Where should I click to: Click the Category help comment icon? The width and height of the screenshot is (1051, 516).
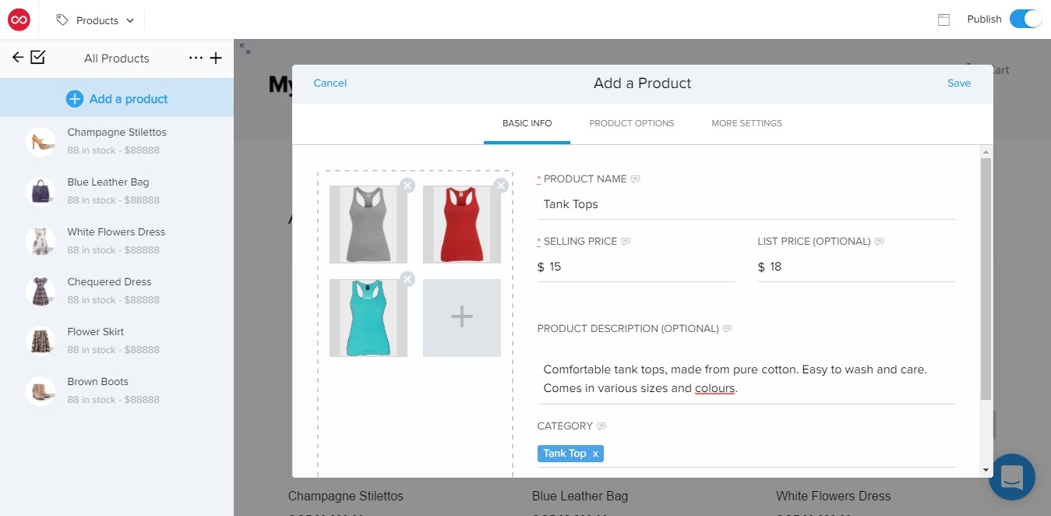click(601, 426)
